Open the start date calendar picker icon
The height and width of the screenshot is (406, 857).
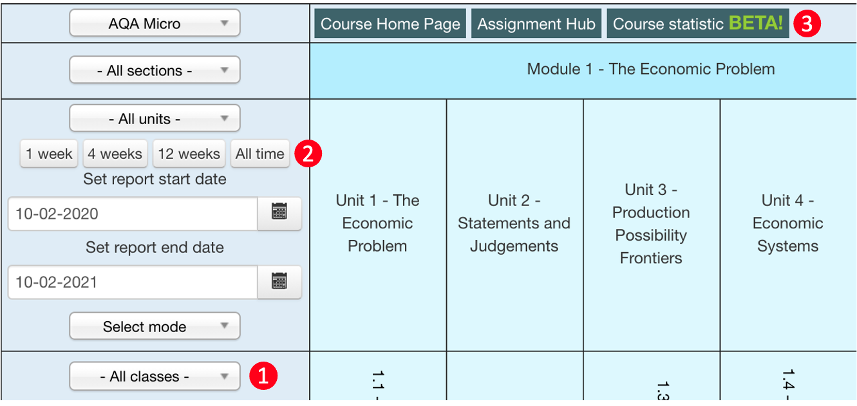pos(279,214)
